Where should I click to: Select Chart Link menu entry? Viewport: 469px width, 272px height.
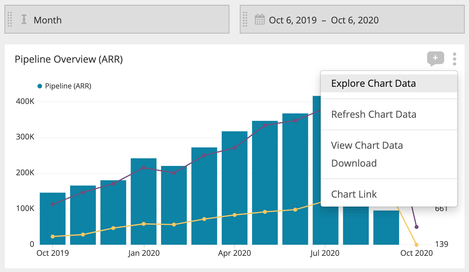(x=389, y=194)
